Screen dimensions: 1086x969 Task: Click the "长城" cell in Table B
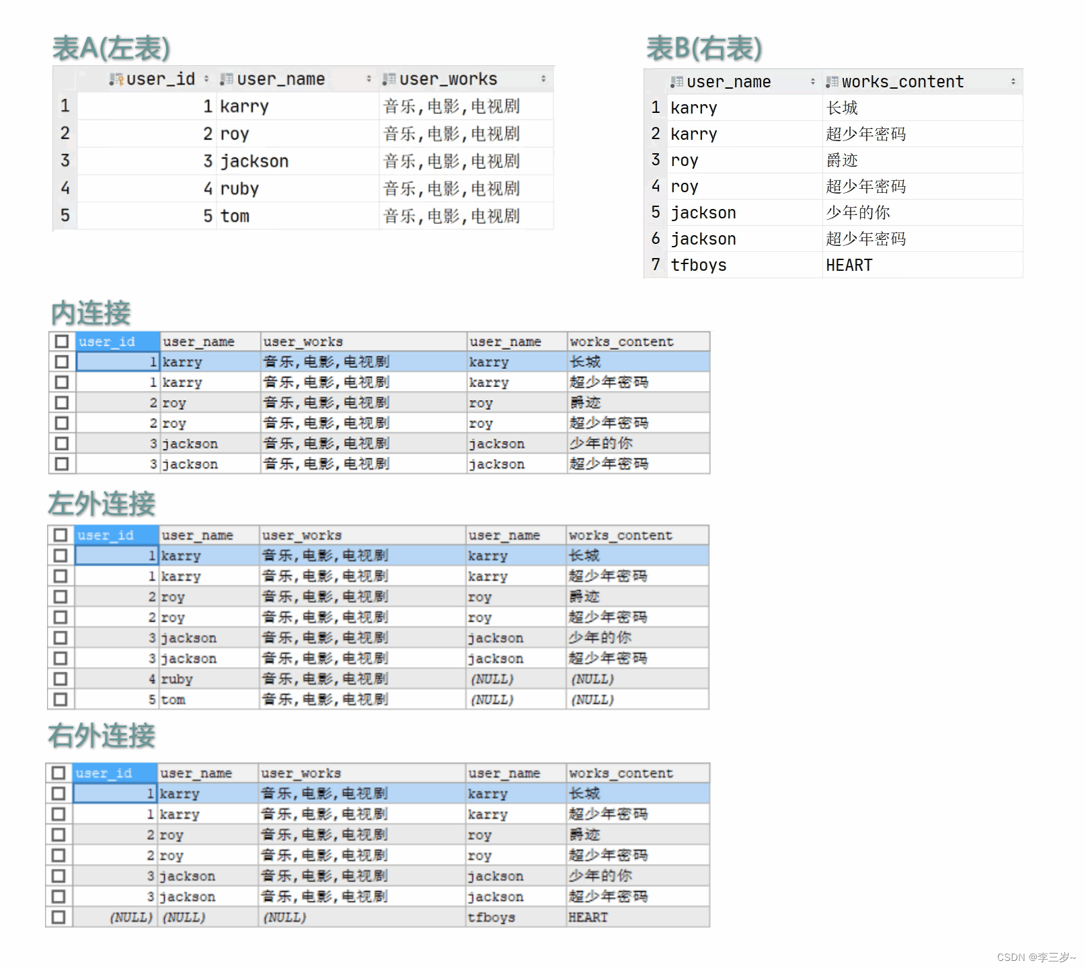[923, 108]
